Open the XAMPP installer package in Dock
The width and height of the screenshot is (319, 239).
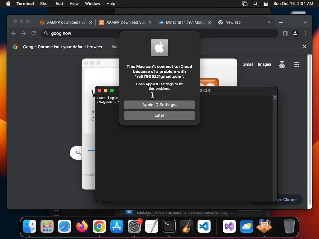tap(264, 226)
